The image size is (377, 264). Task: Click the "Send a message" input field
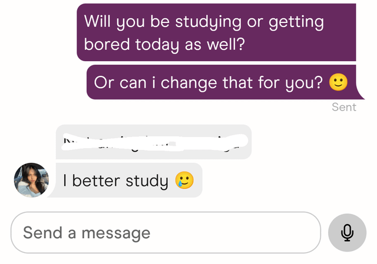(x=166, y=233)
